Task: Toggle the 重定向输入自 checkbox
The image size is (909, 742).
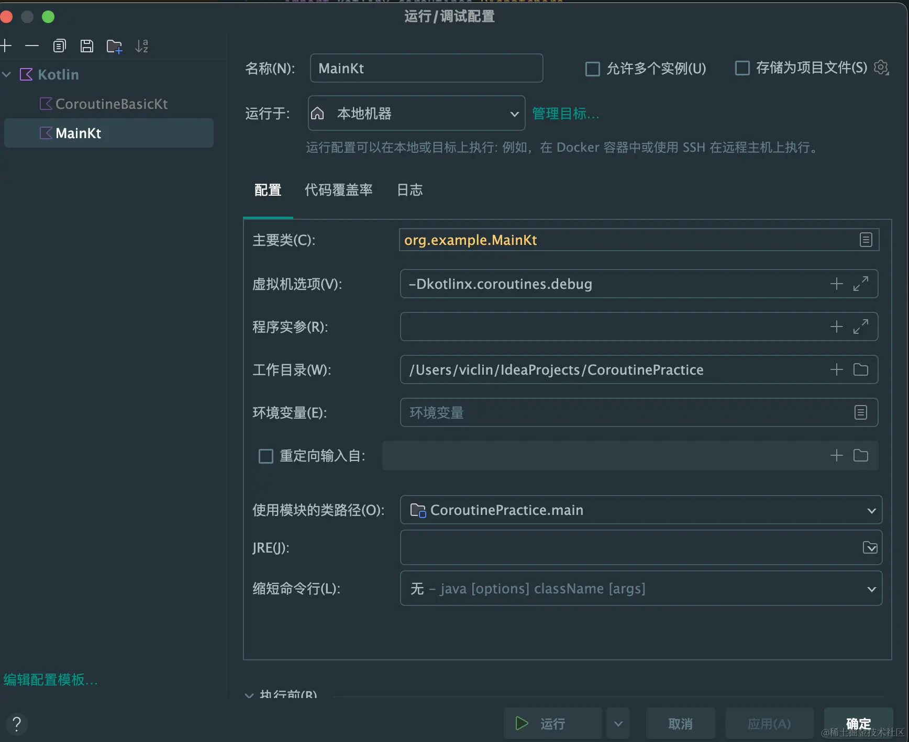Action: 266,456
